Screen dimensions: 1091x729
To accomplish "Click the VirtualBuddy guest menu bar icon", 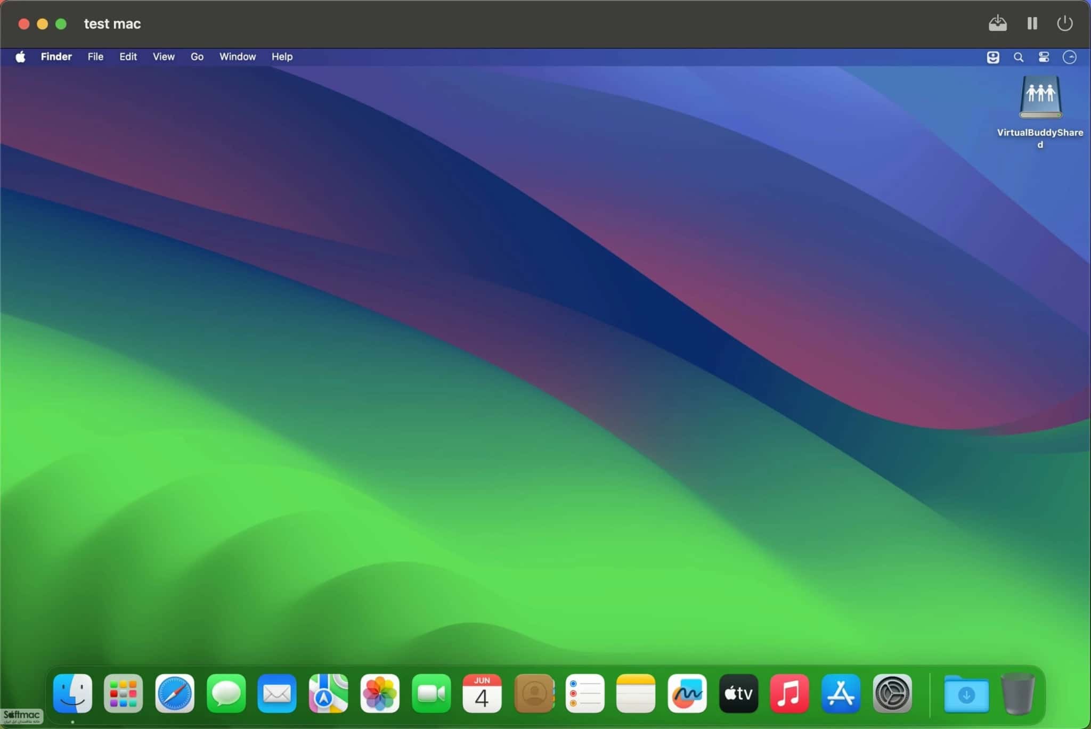I will (x=992, y=57).
